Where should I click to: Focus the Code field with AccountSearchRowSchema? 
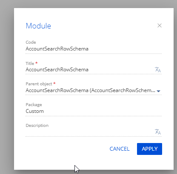pyautogui.click(x=94, y=49)
